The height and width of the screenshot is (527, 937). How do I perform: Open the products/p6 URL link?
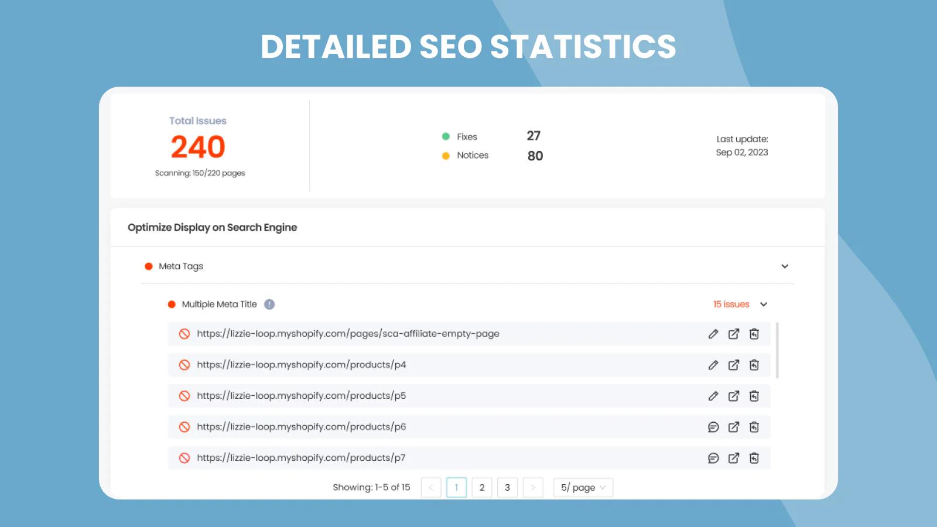(301, 427)
